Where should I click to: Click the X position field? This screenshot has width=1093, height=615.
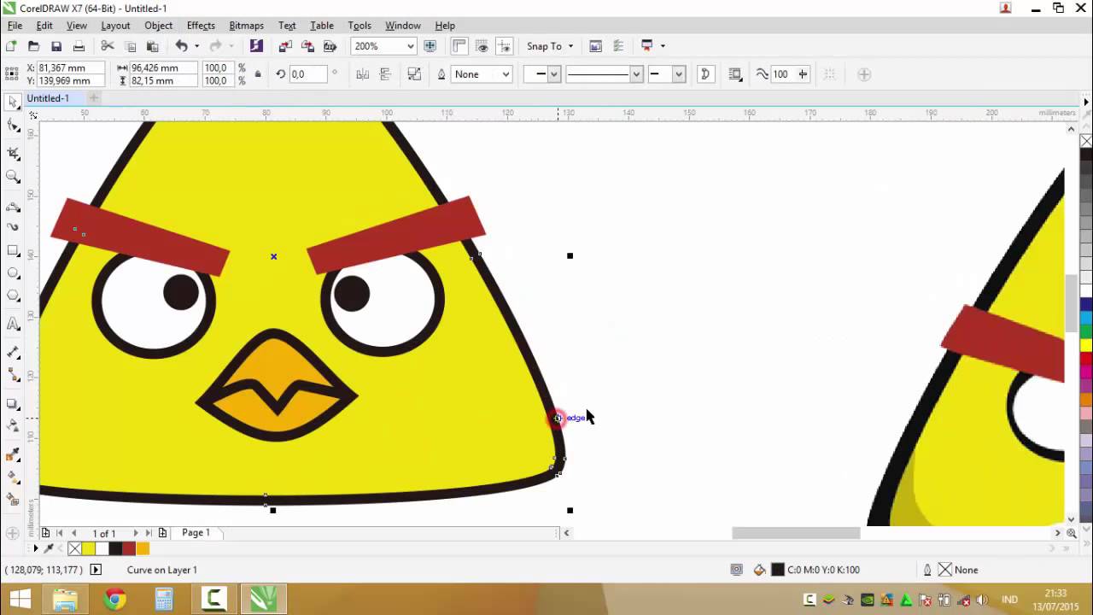[x=72, y=67]
